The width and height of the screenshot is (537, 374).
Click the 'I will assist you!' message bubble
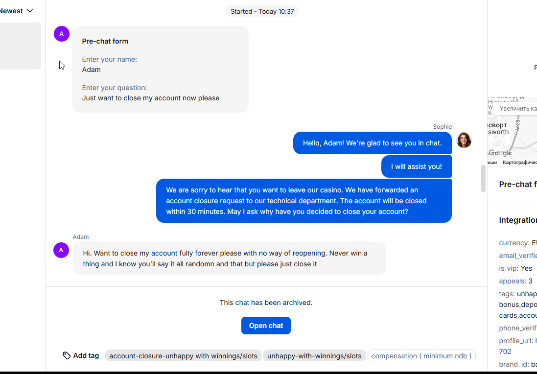(417, 166)
